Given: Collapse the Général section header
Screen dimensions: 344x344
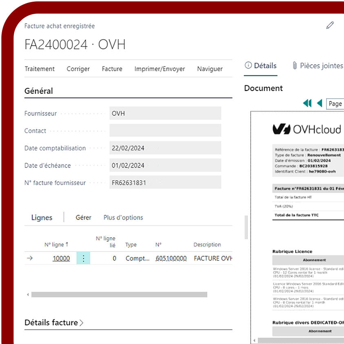Looking at the screenshot, I should 39,91.
